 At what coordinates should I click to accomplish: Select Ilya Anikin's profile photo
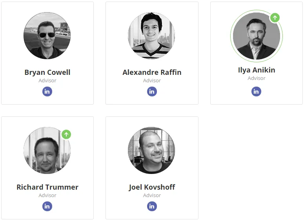pos(257,36)
